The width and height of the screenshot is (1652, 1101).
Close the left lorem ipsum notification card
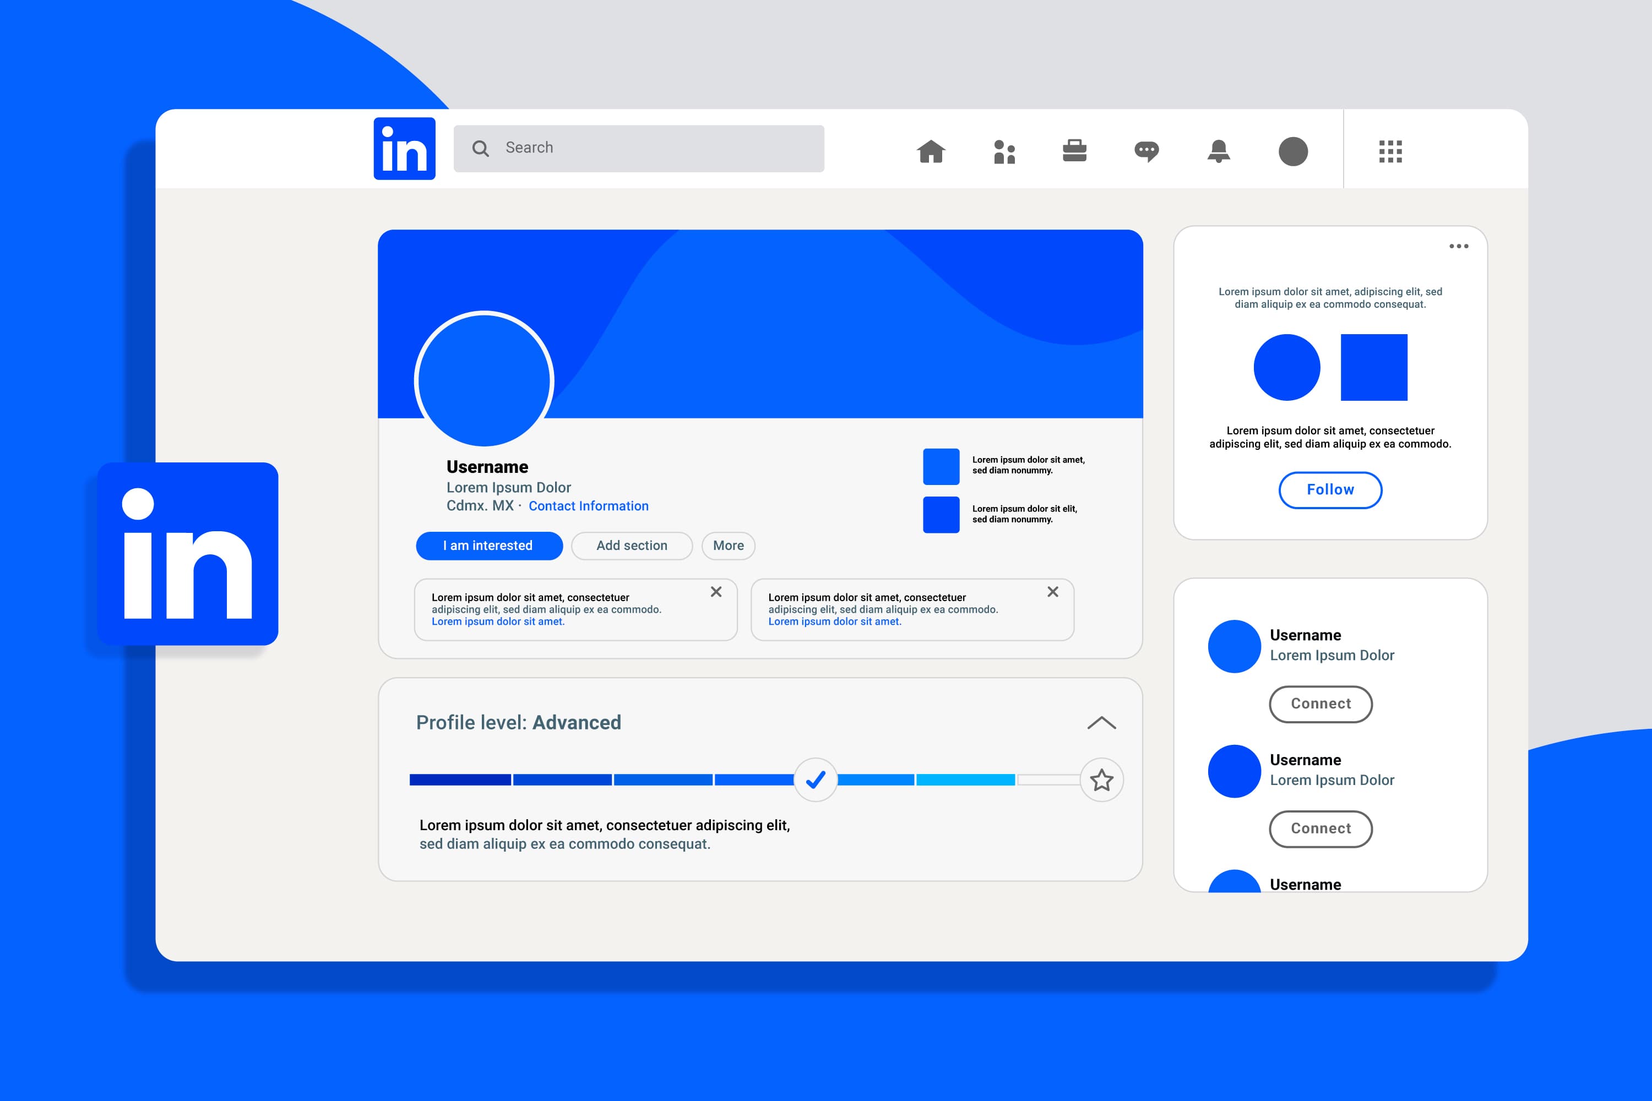715,591
